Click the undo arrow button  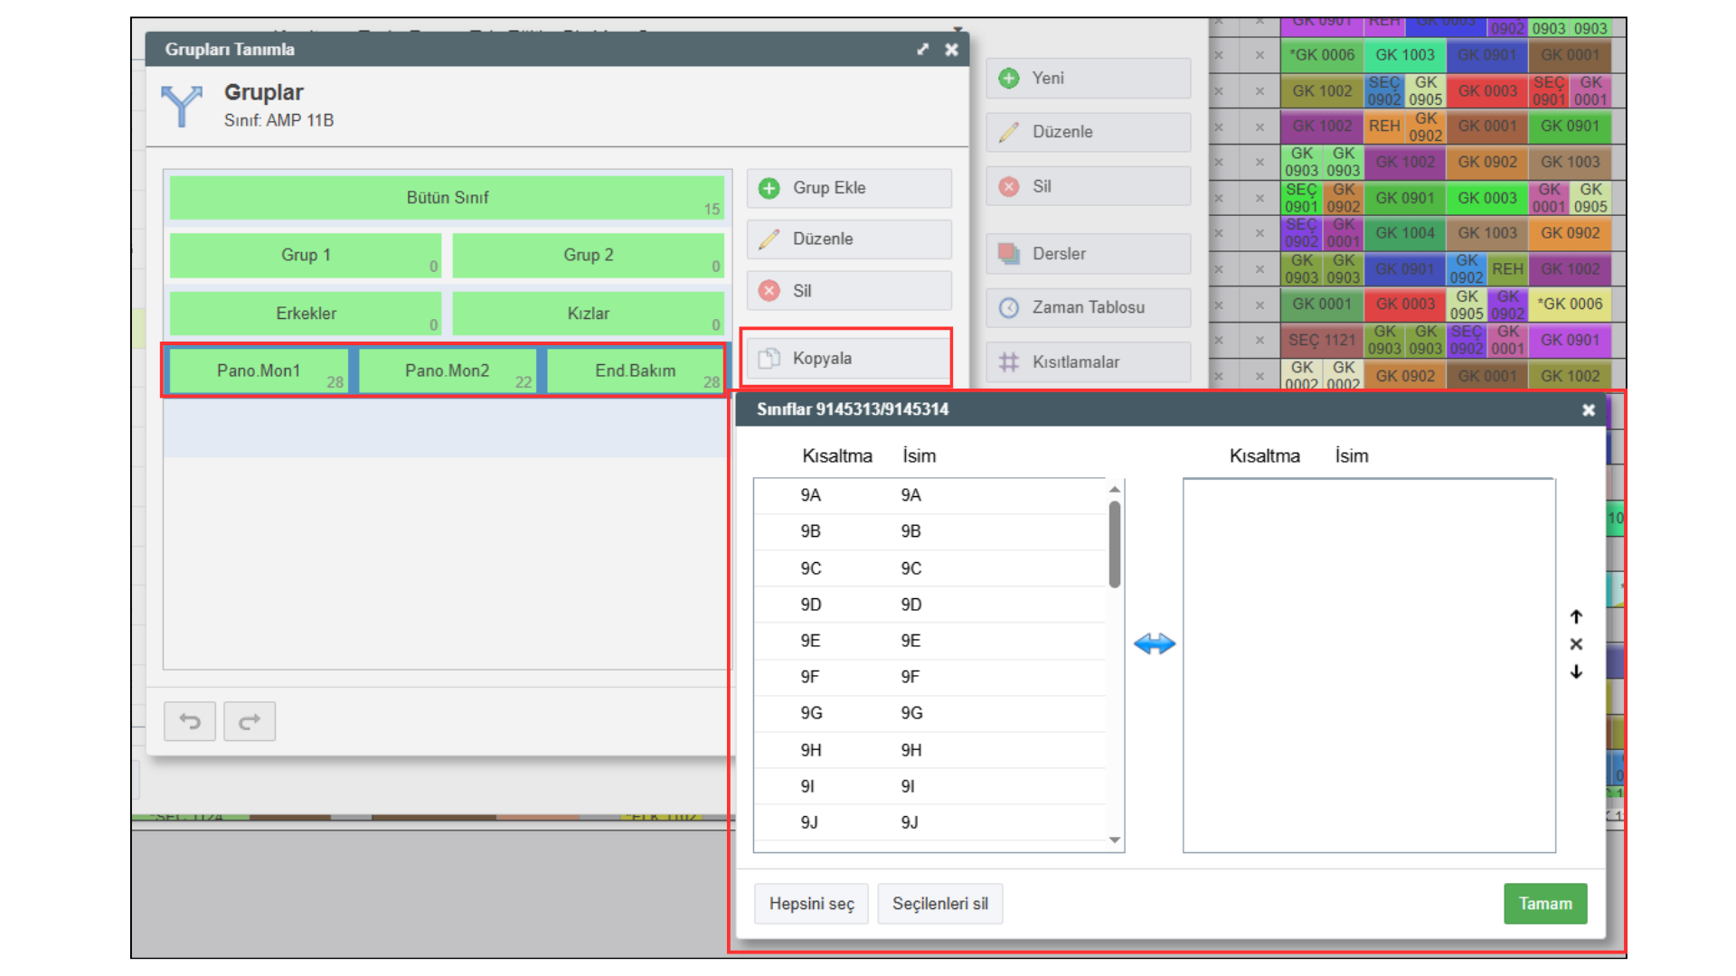coord(190,721)
